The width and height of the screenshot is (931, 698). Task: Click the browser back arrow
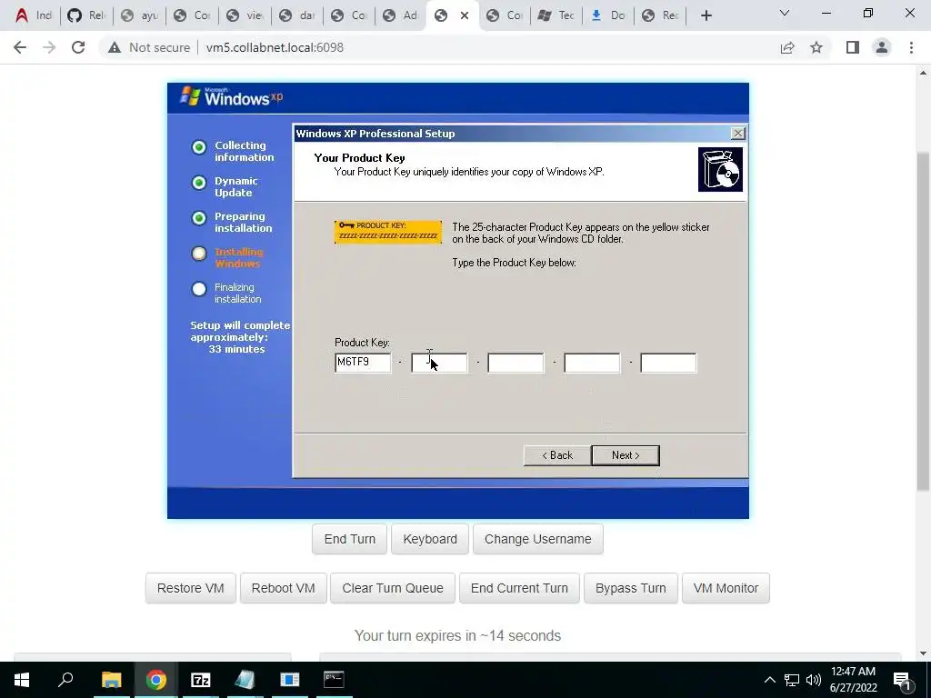[x=20, y=47]
